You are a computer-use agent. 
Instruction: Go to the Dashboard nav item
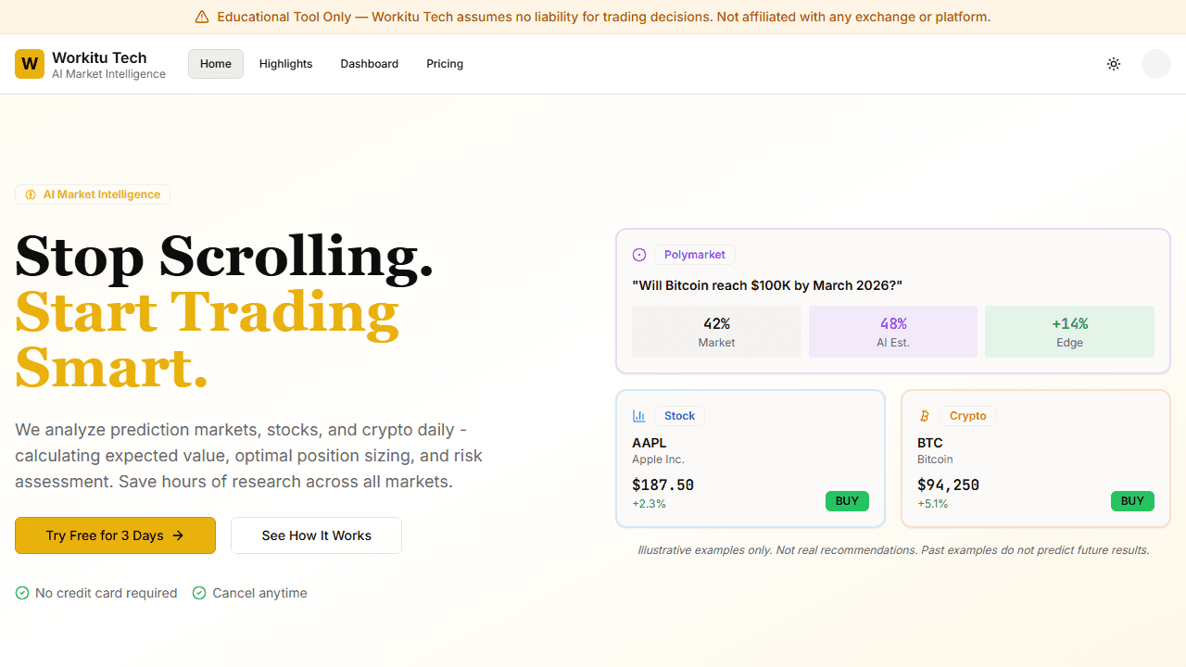coord(370,64)
